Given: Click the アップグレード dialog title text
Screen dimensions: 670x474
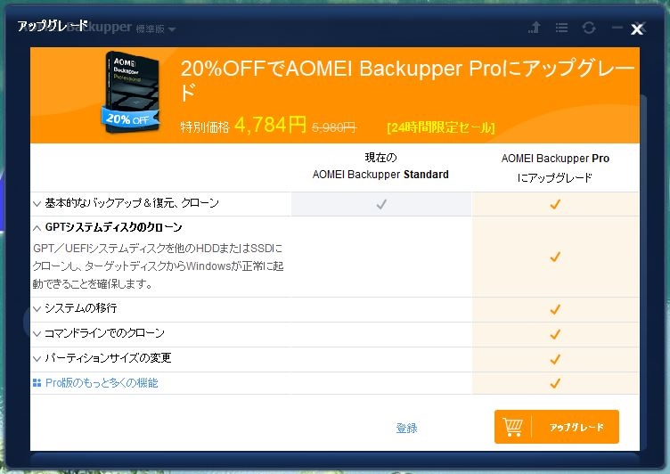Looking at the screenshot, I should (x=53, y=26).
